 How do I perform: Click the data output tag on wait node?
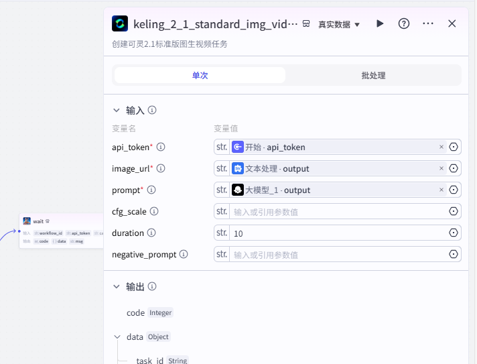click(59, 241)
